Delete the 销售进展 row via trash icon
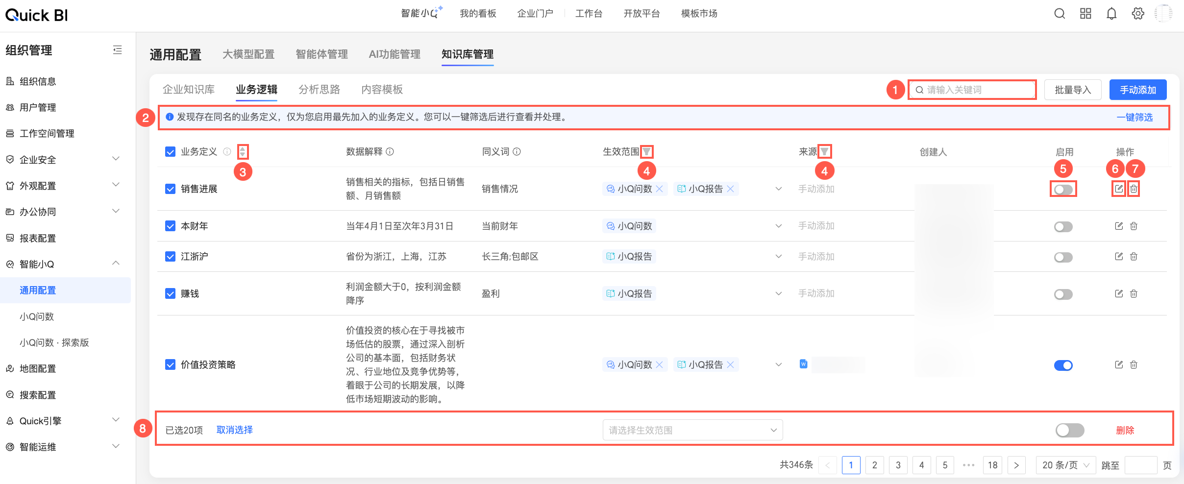 pyautogui.click(x=1134, y=189)
